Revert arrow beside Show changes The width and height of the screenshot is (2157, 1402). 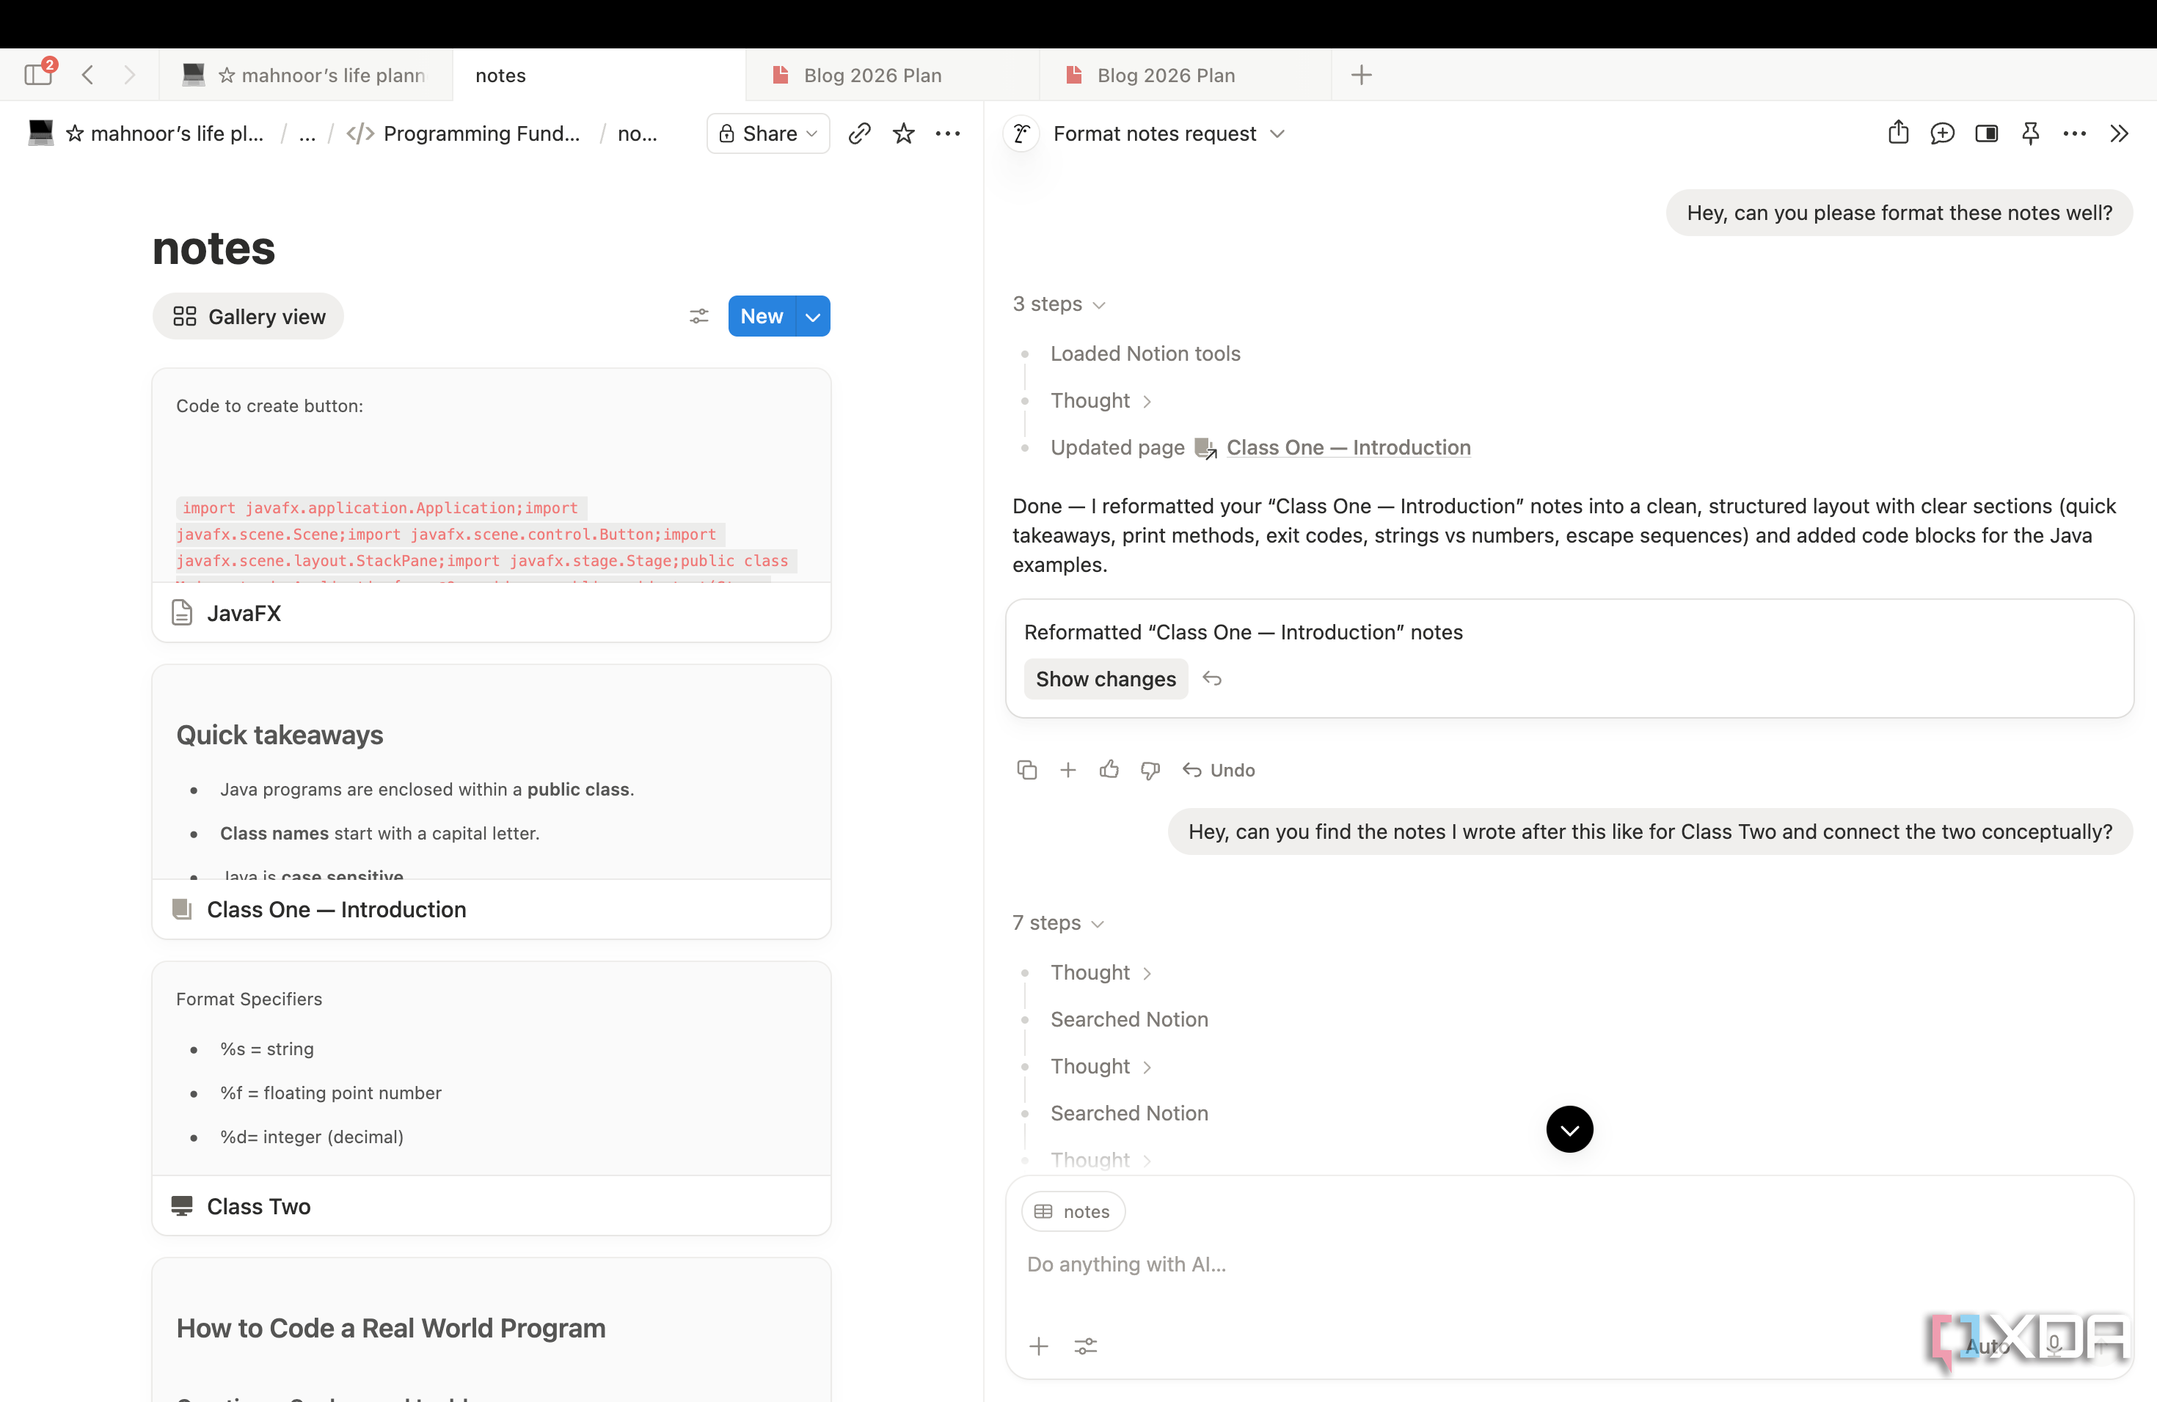1212,678
